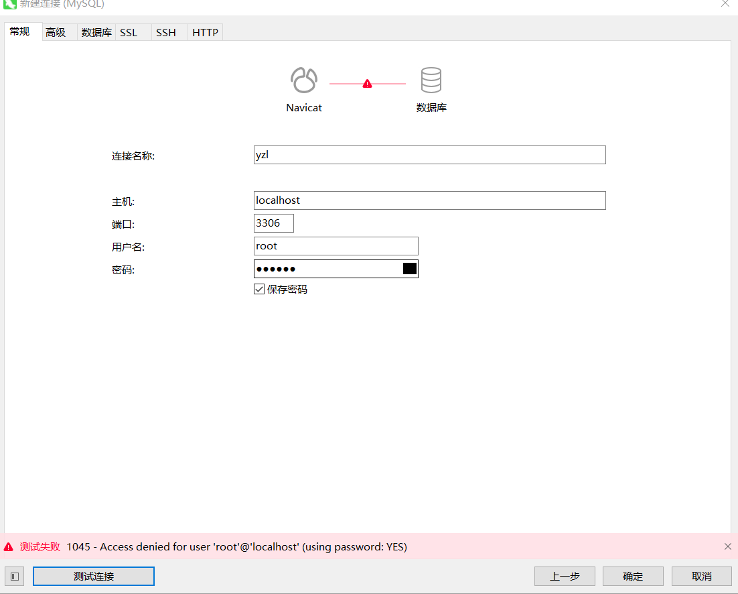738x594 pixels.
Task: Click the 1045 access denied error text
Action: [237, 547]
